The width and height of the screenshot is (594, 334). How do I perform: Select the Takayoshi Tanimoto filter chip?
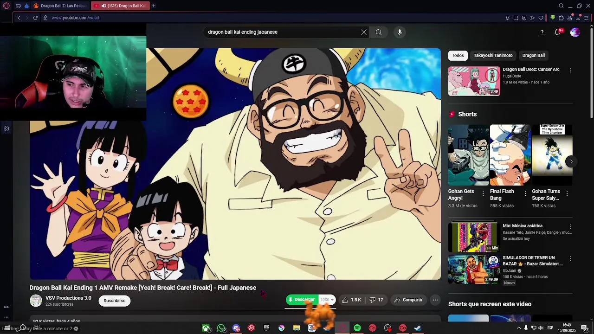coord(493,56)
